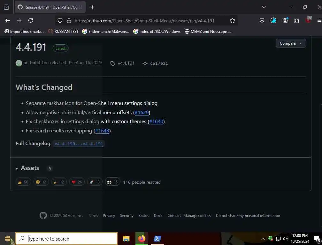Open PowerShell from the taskbar
The image size is (322, 245).
(157, 239)
